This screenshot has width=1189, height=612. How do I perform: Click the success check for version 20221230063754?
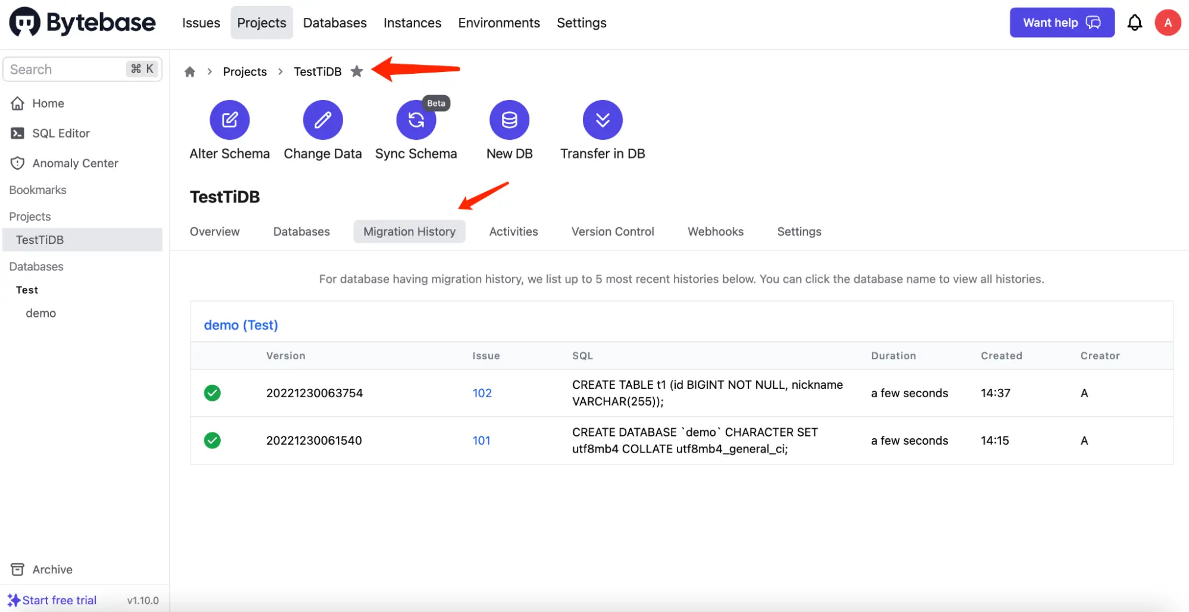[x=212, y=393]
